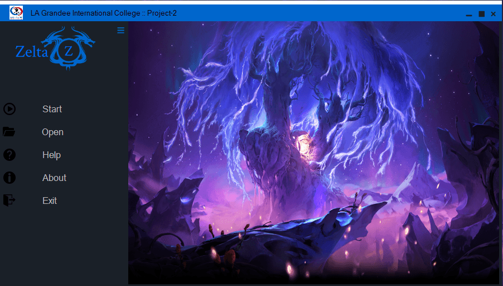Image resolution: width=503 pixels, height=286 pixels.
Task: Open the Help section via its label
Action: pos(51,155)
